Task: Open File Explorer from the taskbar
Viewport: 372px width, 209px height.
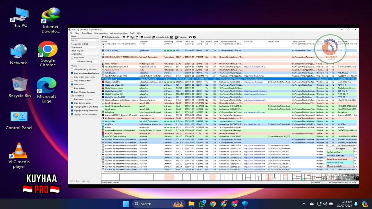Action: 191,204
